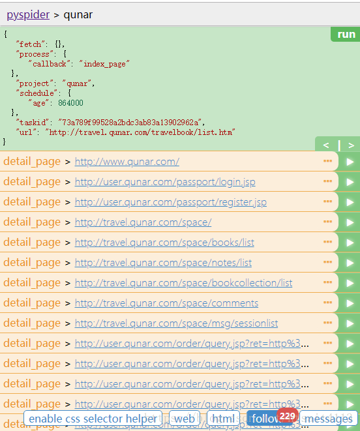Click the callback value index_page
The image size is (360, 431).
tap(104, 64)
